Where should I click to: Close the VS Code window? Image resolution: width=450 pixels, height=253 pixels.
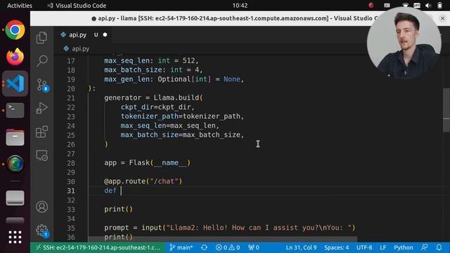(x=442, y=18)
